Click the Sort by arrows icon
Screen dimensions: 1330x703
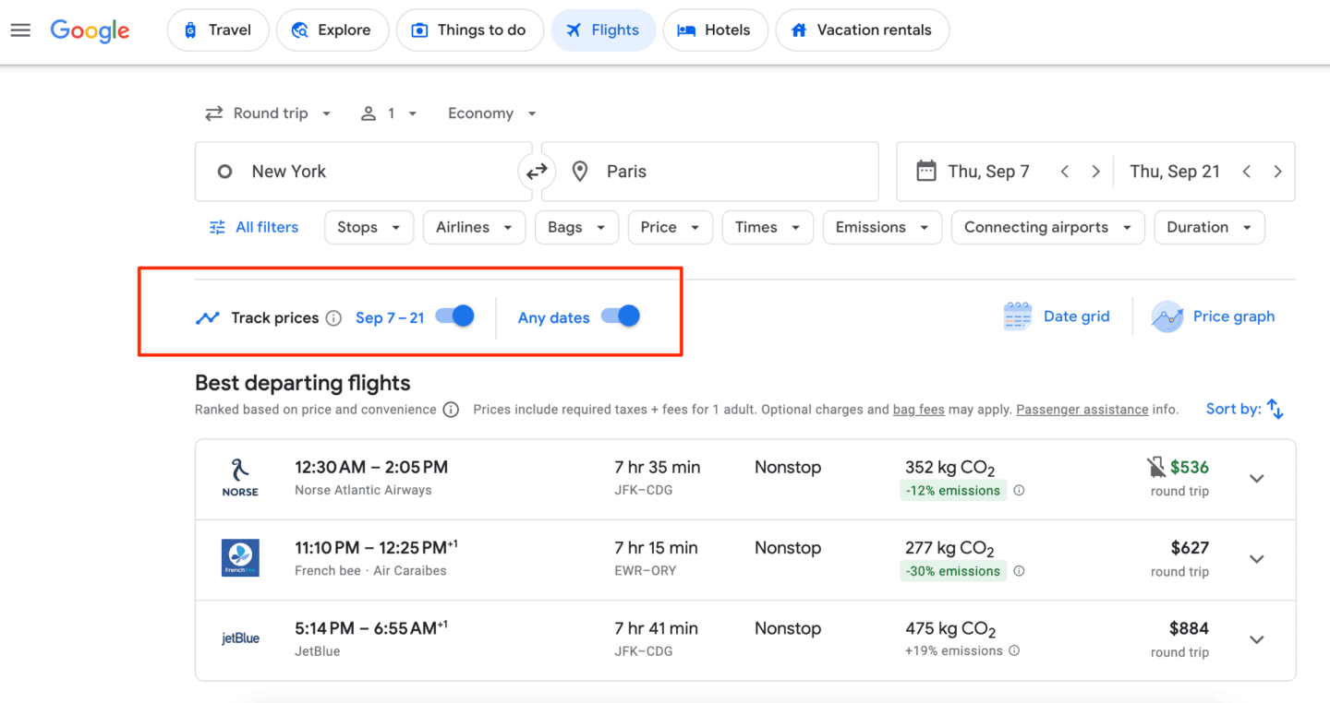pos(1276,409)
